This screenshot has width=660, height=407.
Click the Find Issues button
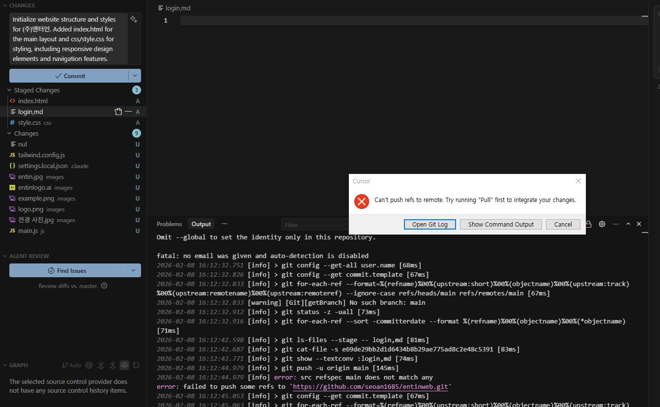67,270
